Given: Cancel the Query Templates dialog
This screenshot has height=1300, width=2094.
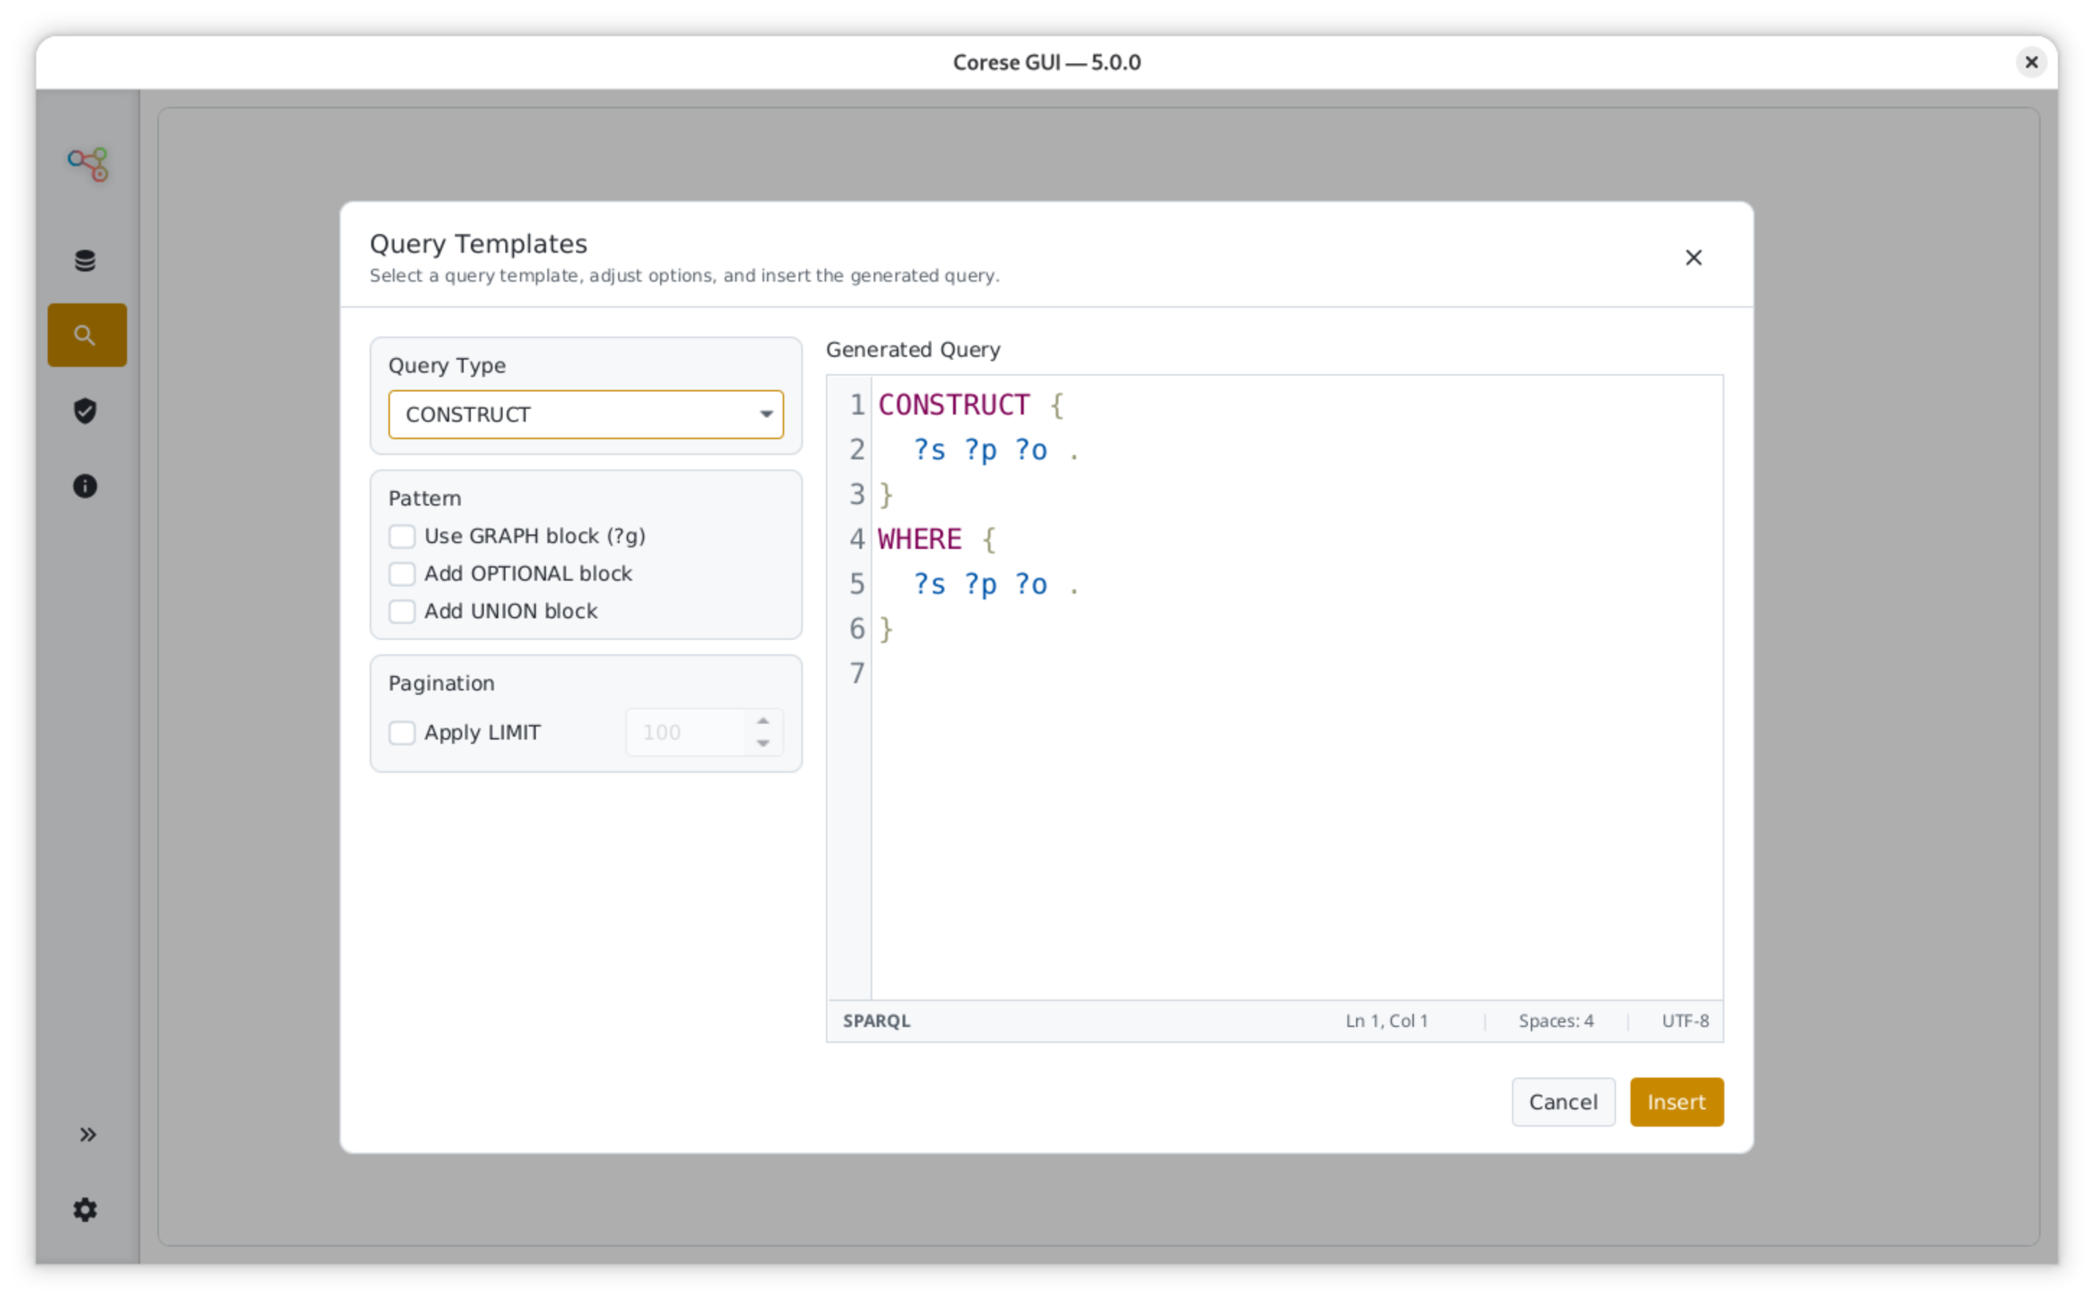Looking at the screenshot, I should coord(1563,1101).
